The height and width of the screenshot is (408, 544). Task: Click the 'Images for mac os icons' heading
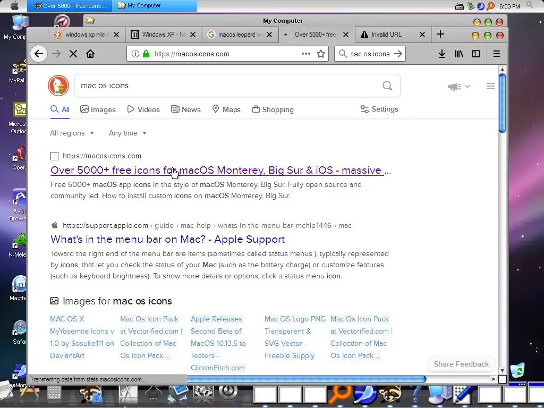tap(117, 301)
